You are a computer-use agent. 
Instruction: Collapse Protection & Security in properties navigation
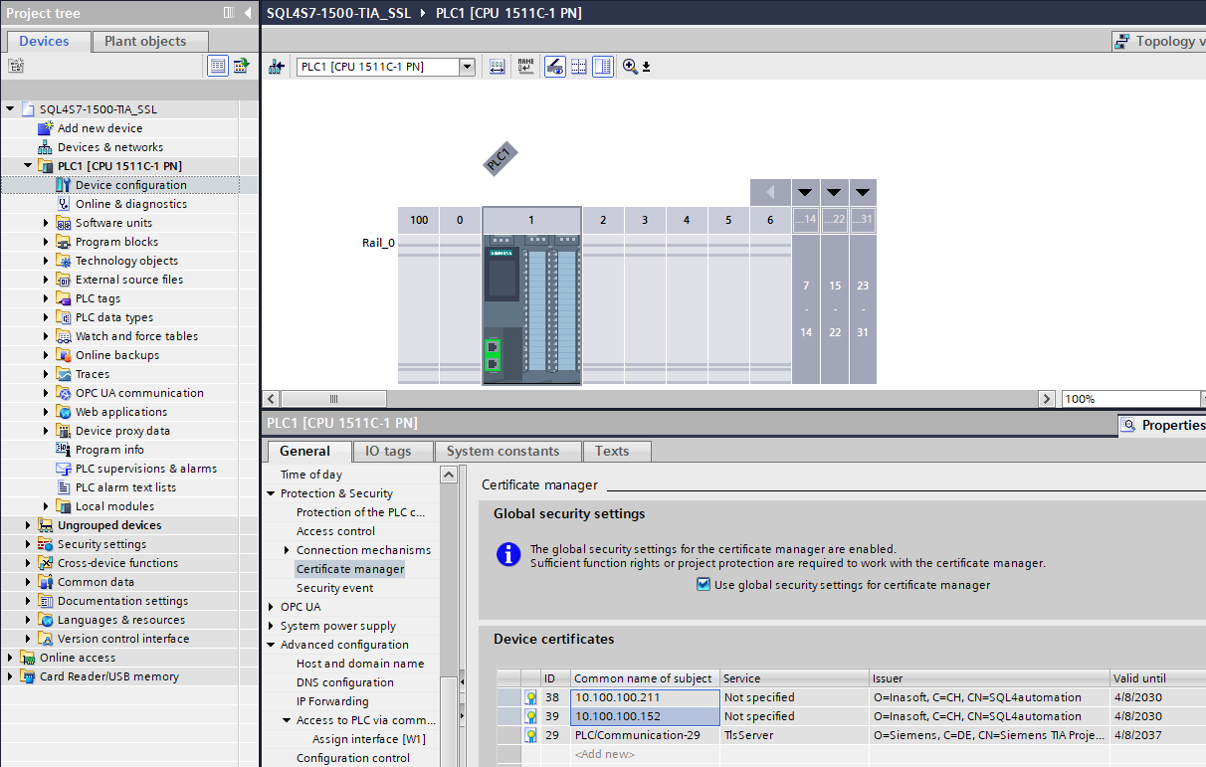pos(271,493)
